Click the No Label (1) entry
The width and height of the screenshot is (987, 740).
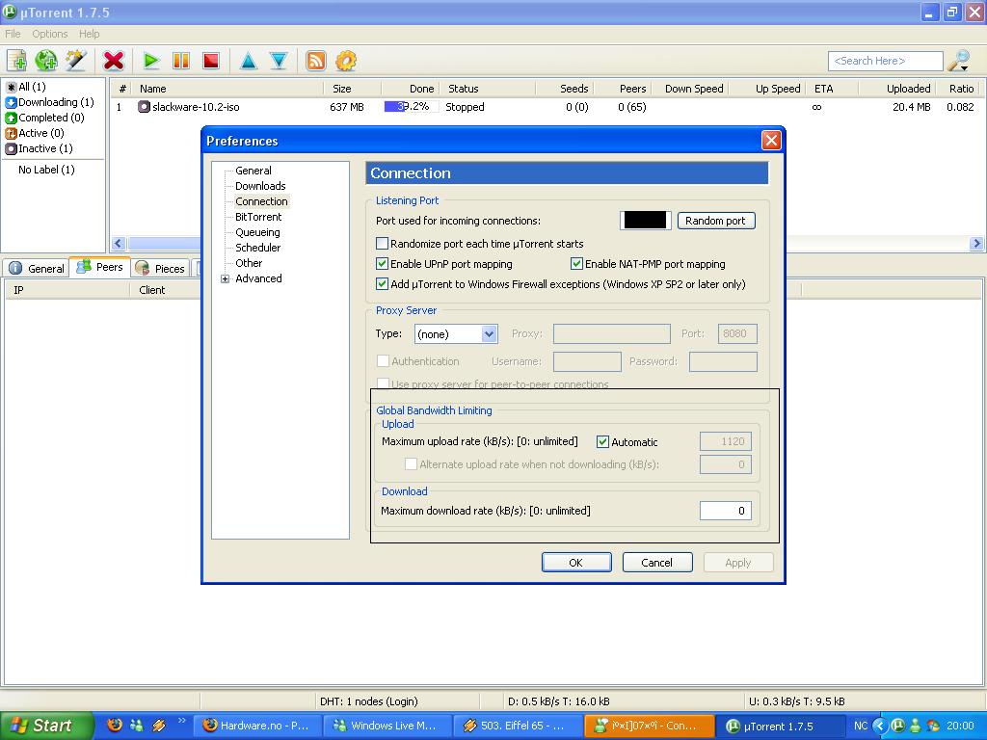click(x=46, y=170)
